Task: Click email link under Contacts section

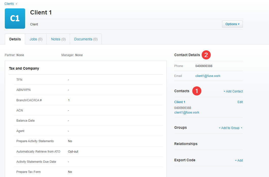Action: tap(187, 112)
